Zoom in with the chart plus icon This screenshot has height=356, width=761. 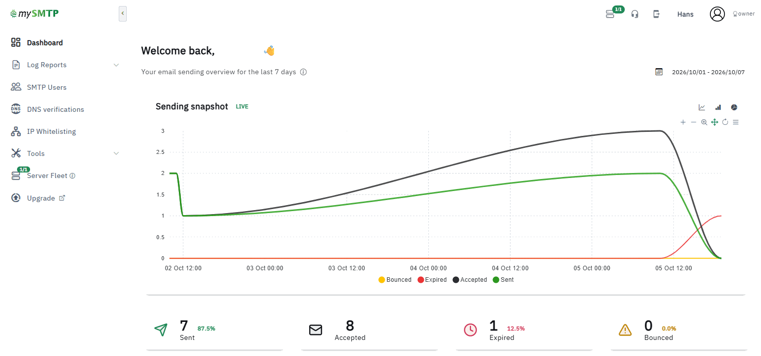[683, 122]
